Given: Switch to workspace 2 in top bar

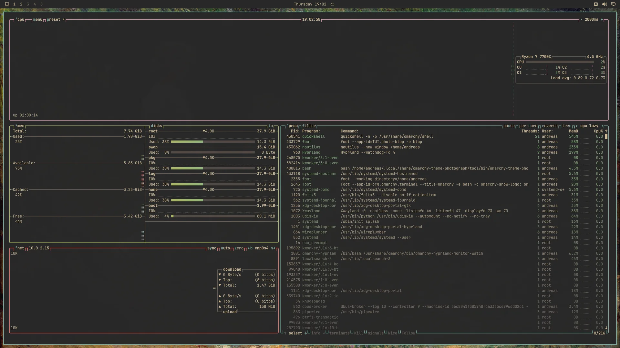Looking at the screenshot, I should (21, 4).
